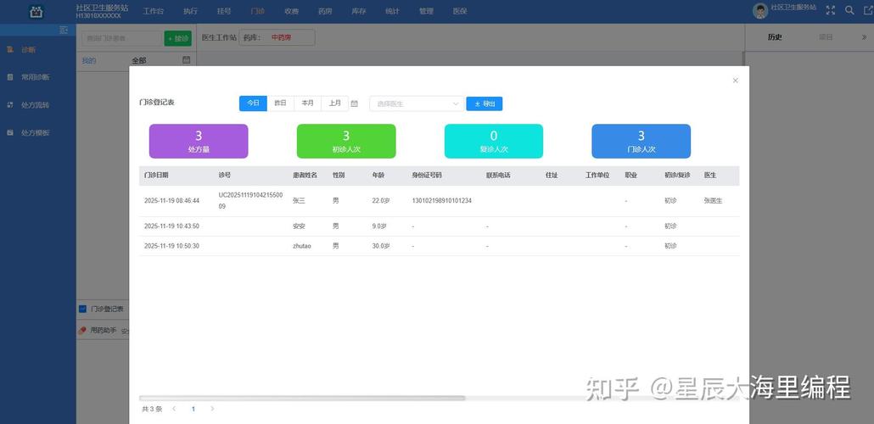Click the blue 门诊人次 card
874x424 pixels.
[x=641, y=141]
